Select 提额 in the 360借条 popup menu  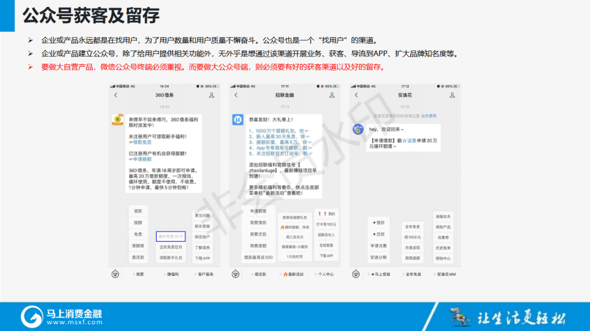tap(138, 223)
